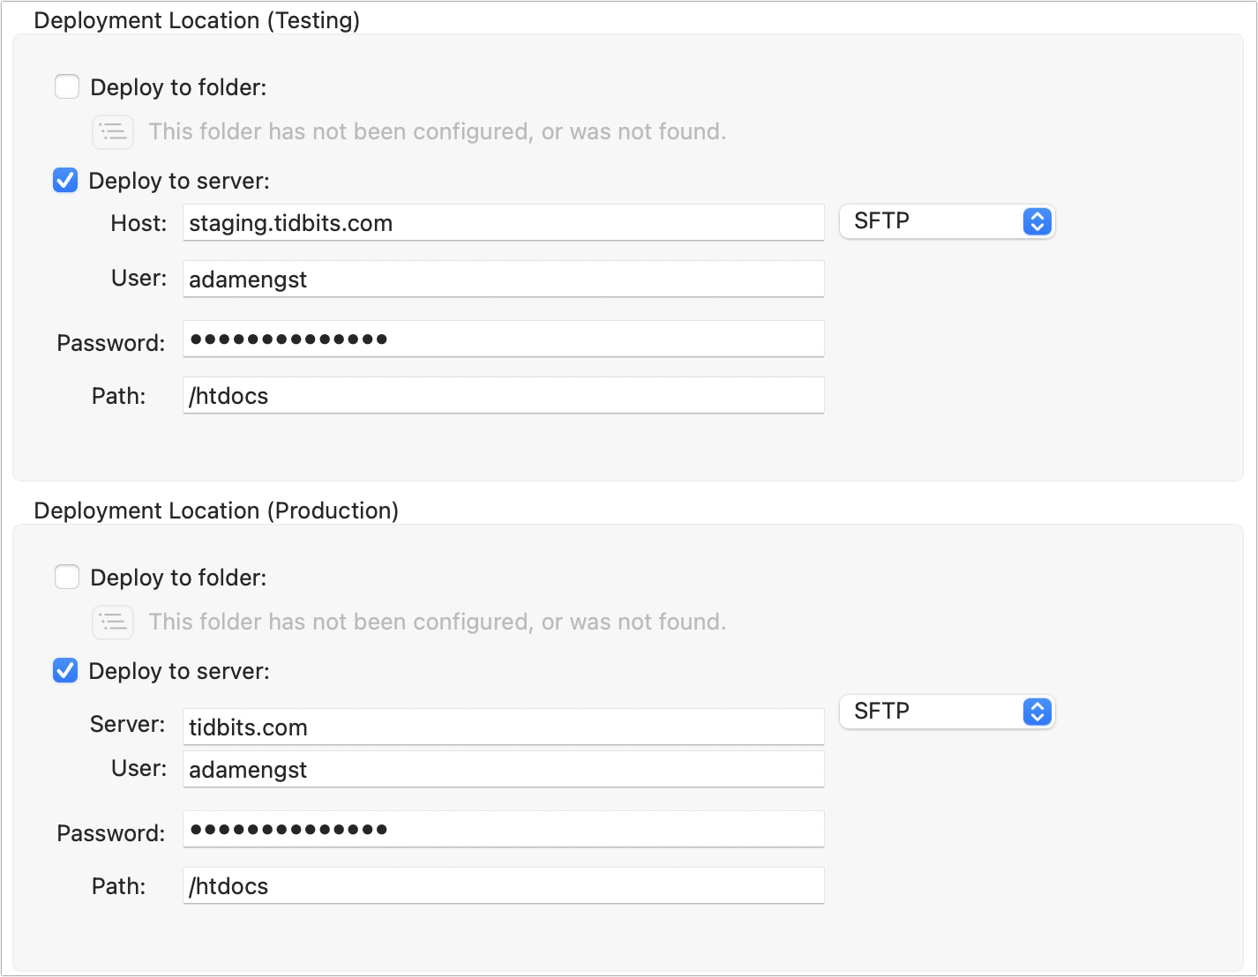
Task: Click the Deploy to server label in Testing
Action: click(179, 181)
